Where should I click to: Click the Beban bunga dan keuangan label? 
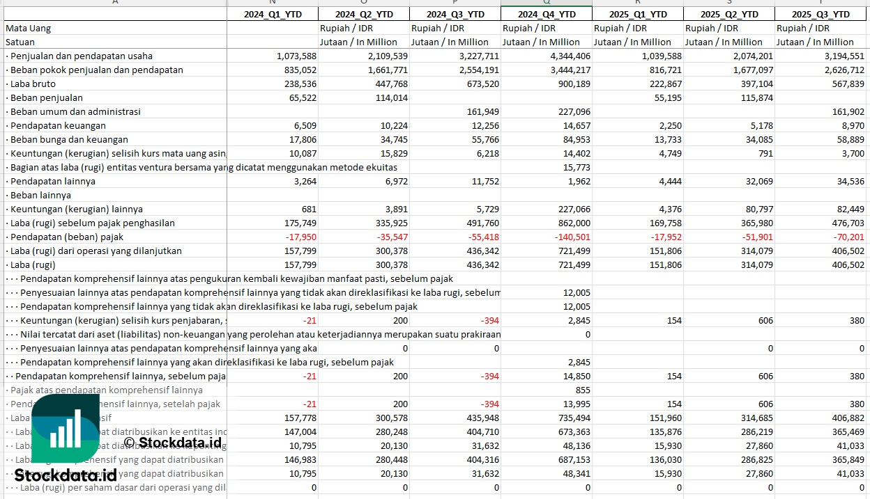coord(69,139)
